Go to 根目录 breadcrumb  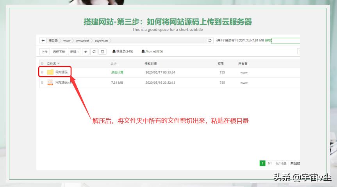(x=53, y=41)
